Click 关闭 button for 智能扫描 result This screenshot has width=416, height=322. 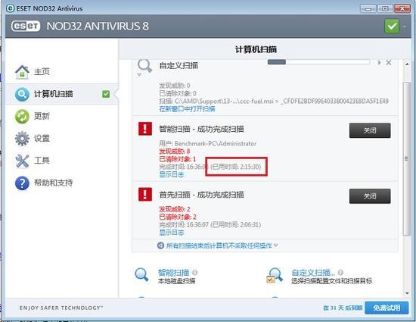(x=370, y=130)
